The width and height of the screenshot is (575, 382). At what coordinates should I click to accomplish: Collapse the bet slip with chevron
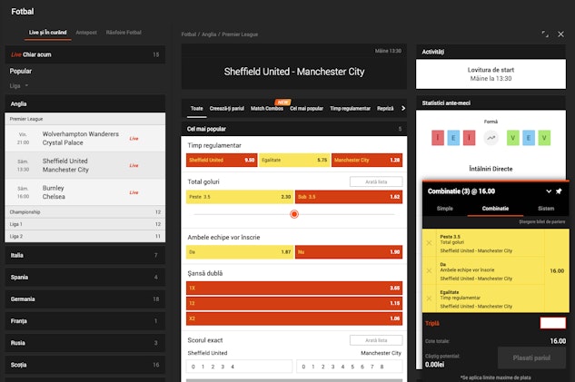click(x=548, y=191)
